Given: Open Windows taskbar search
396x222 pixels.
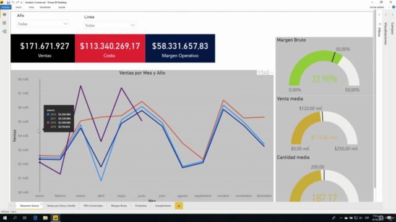Looking at the screenshot, I should coord(15,218).
